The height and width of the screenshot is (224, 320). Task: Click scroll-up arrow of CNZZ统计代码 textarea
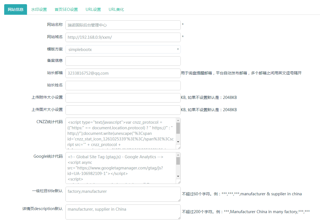[x=178, y=120]
